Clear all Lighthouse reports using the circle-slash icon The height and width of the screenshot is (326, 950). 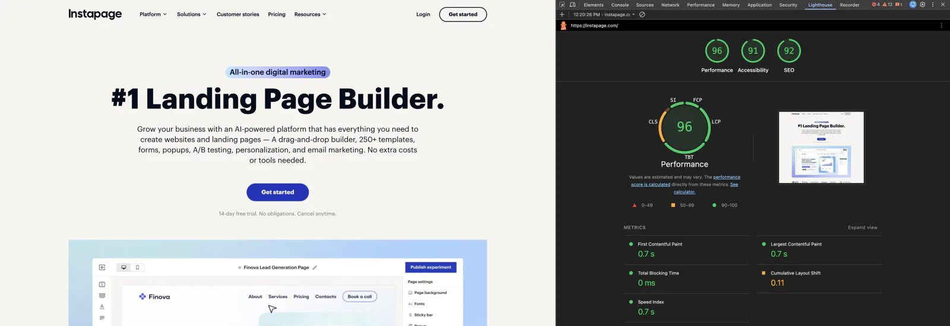click(642, 14)
